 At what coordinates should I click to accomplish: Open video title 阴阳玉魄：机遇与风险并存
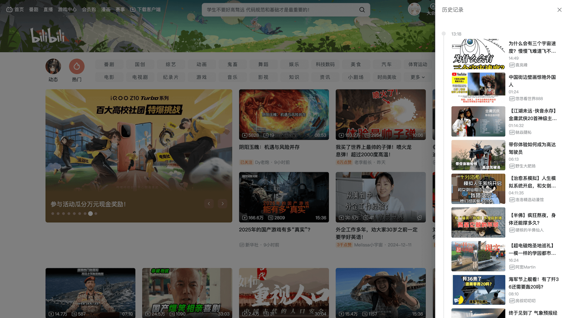point(269,147)
